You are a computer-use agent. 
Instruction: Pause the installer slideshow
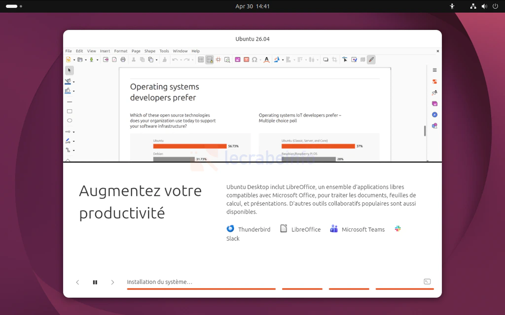click(x=95, y=282)
